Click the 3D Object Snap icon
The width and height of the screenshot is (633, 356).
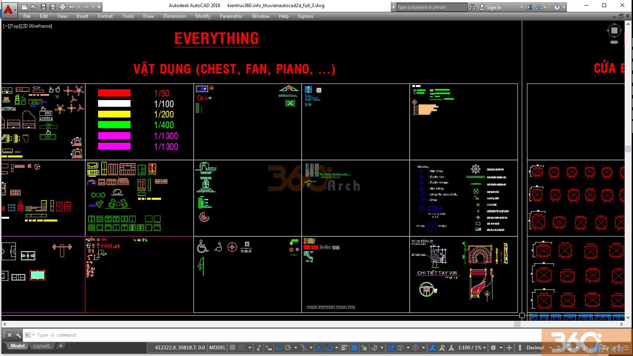(374, 348)
